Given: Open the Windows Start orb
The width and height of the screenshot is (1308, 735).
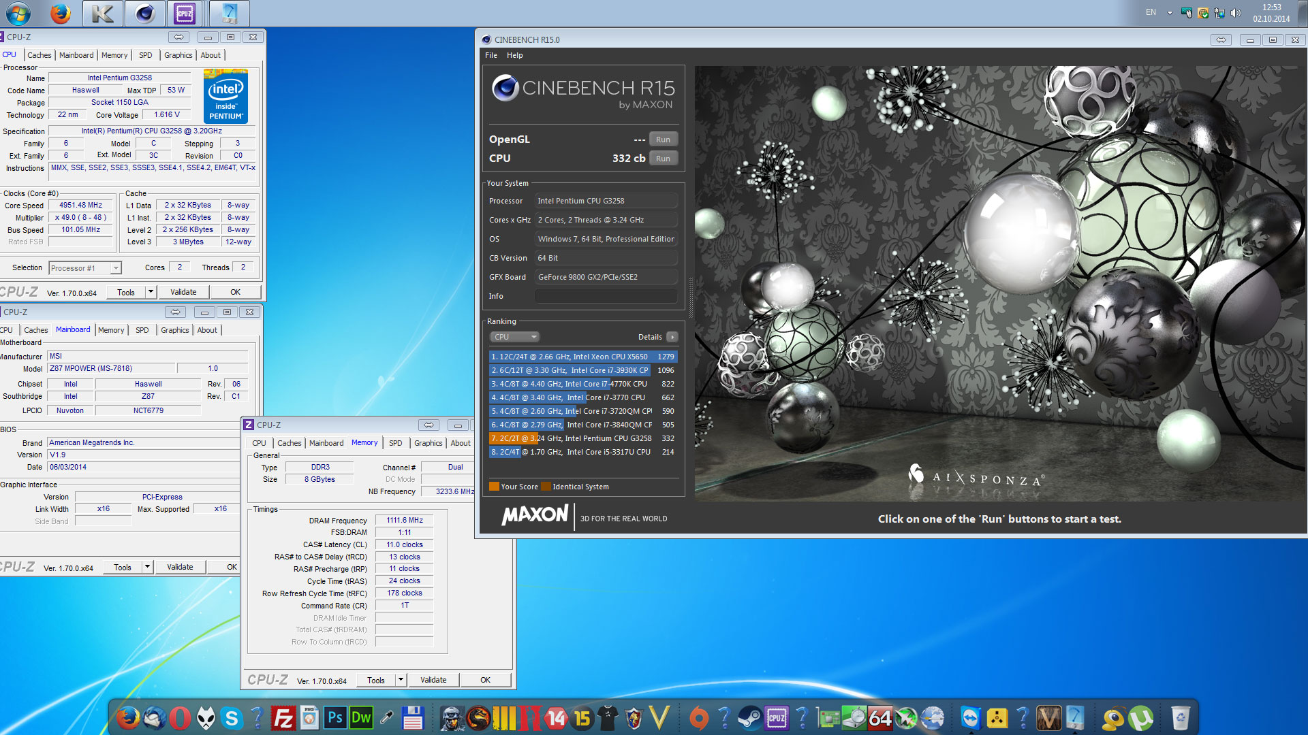Looking at the screenshot, I should pos(18,13).
